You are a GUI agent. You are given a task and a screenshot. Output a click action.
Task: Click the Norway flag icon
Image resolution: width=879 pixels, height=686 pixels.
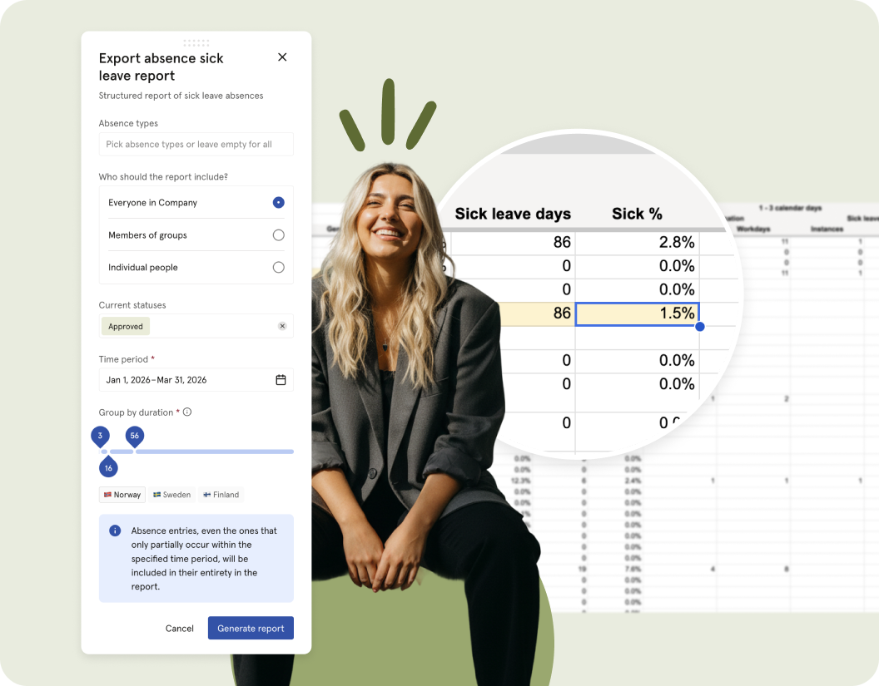[x=106, y=495]
